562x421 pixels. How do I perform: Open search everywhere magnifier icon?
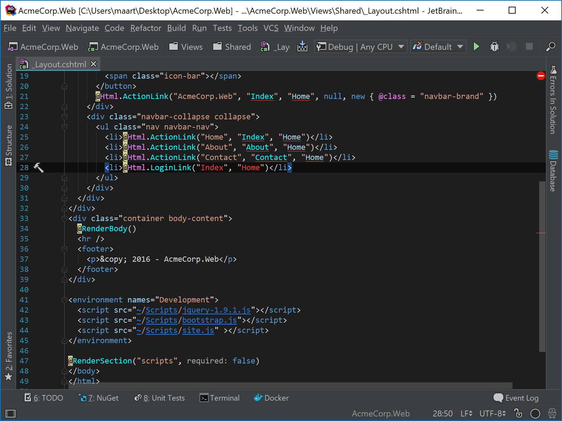[x=550, y=46]
